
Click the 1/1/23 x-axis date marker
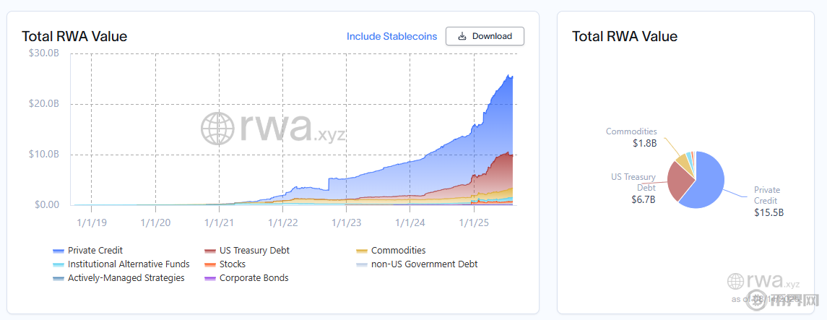tap(345, 222)
